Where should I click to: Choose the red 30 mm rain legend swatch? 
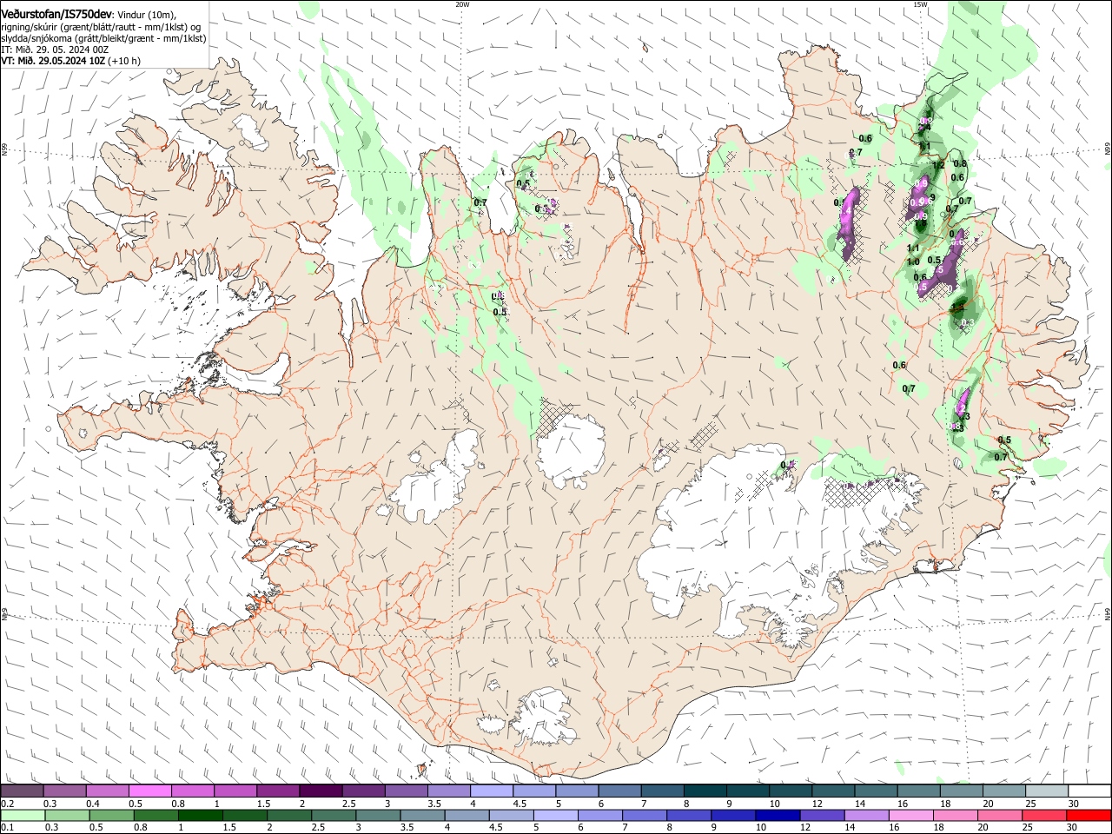coord(1089,815)
